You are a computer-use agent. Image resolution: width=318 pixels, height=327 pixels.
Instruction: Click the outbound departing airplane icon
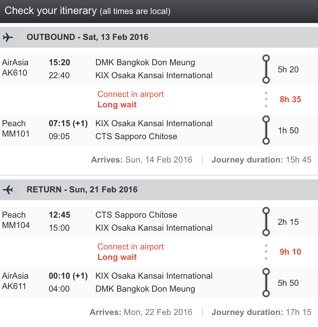(x=8, y=37)
